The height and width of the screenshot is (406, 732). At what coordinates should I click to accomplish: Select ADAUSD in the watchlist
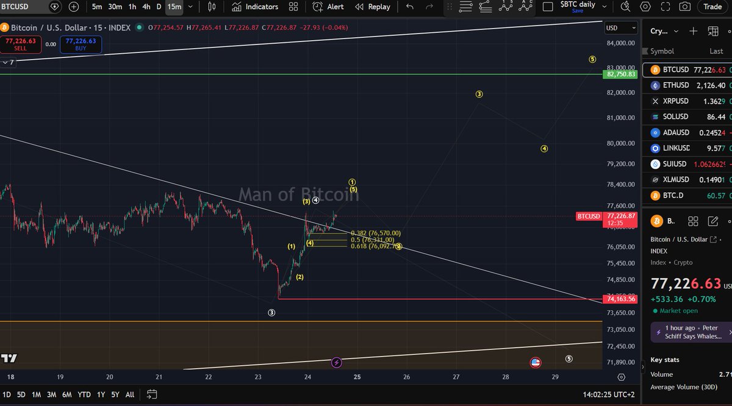click(x=687, y=132)
